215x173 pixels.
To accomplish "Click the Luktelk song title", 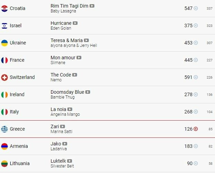I will [x=58, y=161].
